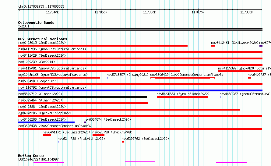This screenshot has height=166, width=271.
Task: Select the red nsv6401172 variant bar
Action: [x=47, y=135]
